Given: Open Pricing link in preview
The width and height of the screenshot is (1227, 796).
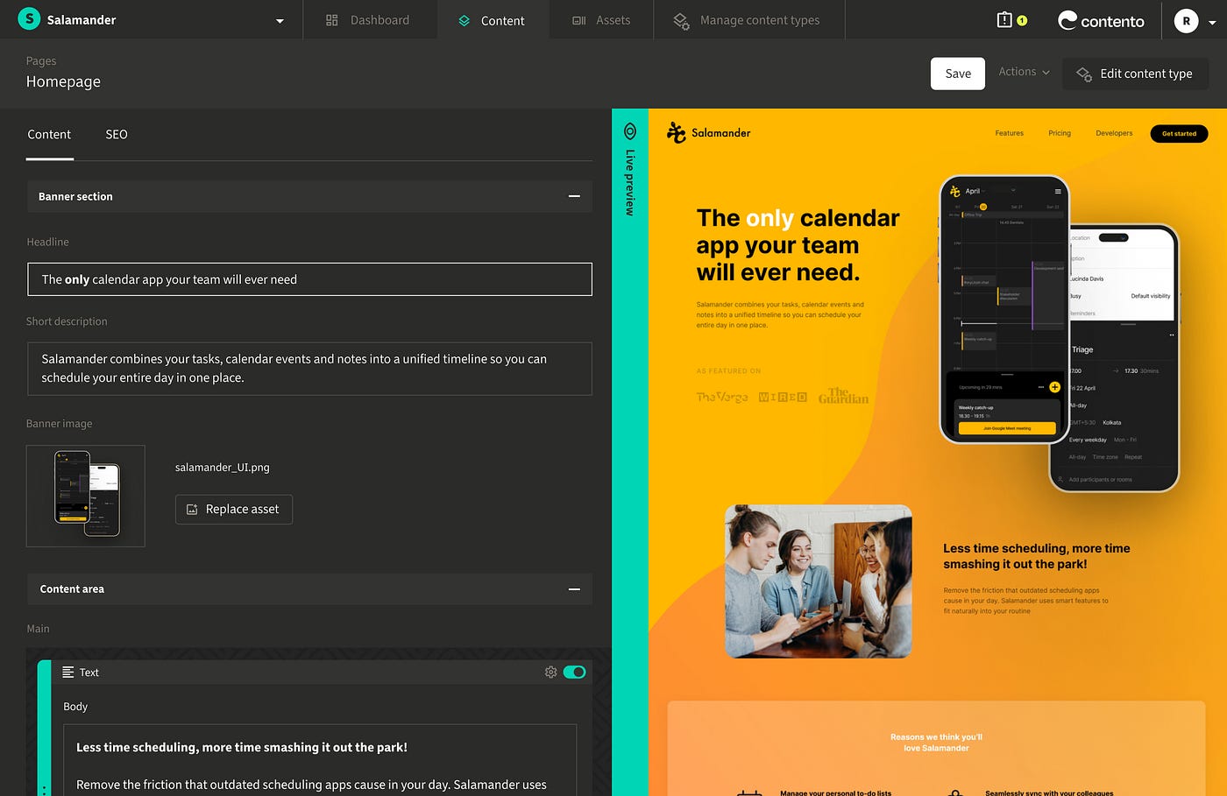Looking at the screenshot, I should [x=1060, y=133].
